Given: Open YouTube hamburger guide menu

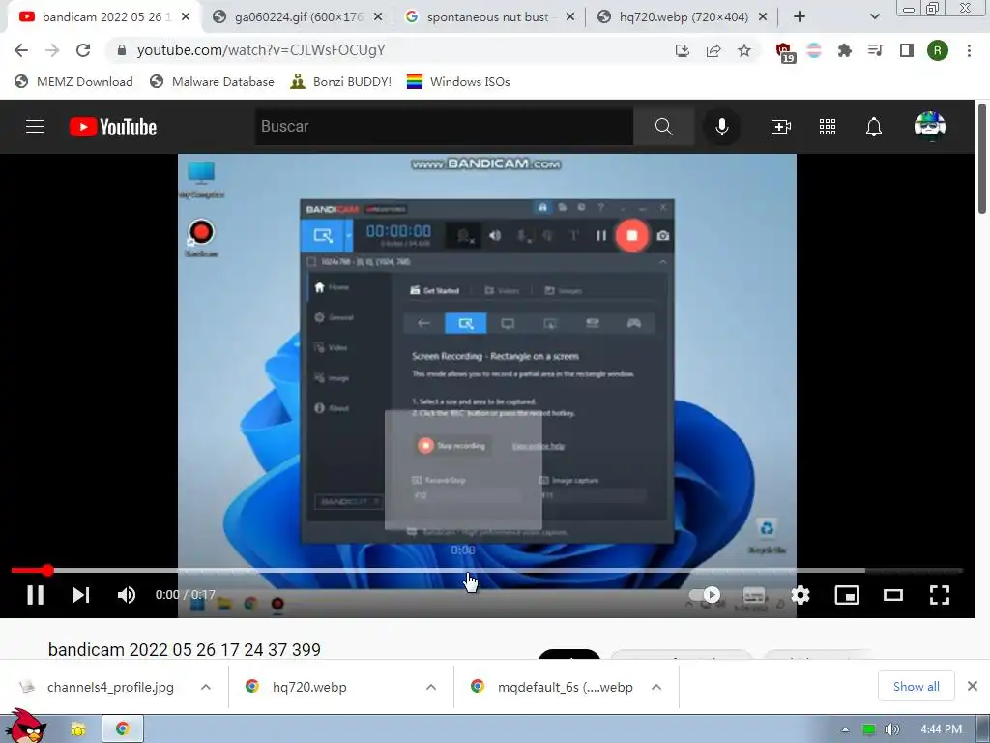Looking at the screenshot, I should 35,127.
